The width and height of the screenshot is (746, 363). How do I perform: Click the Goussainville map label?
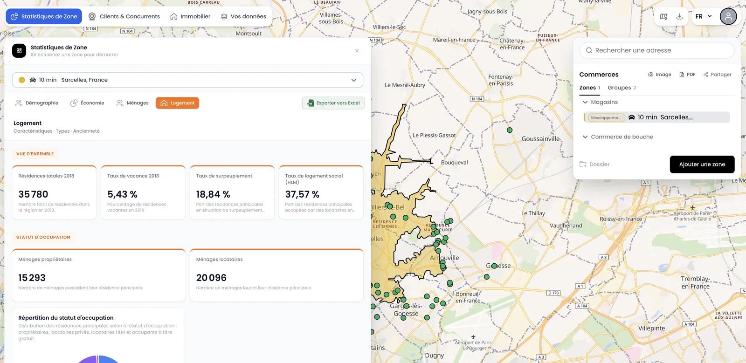(x=541, y=139)
